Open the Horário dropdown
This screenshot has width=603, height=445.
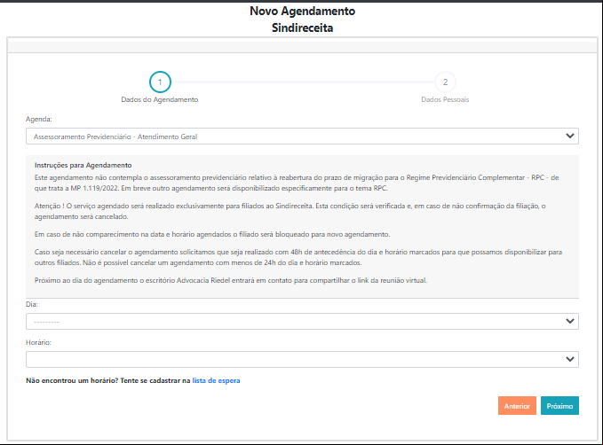pos(302,359)
